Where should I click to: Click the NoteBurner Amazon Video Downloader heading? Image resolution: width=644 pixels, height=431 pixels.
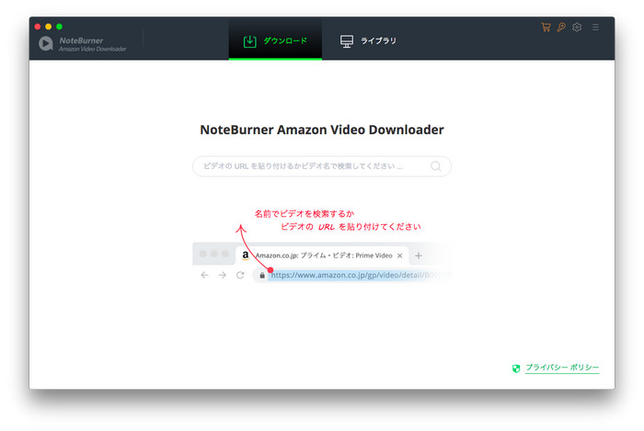pos(322,130)
